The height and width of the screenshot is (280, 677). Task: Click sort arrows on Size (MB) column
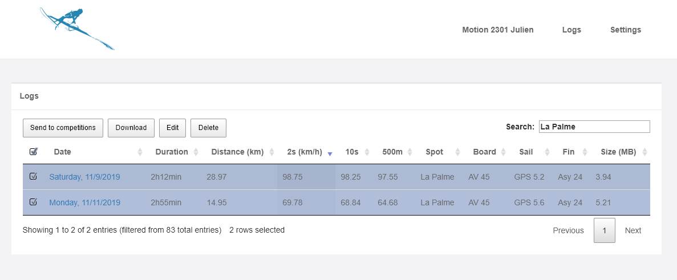pos(644,152)
